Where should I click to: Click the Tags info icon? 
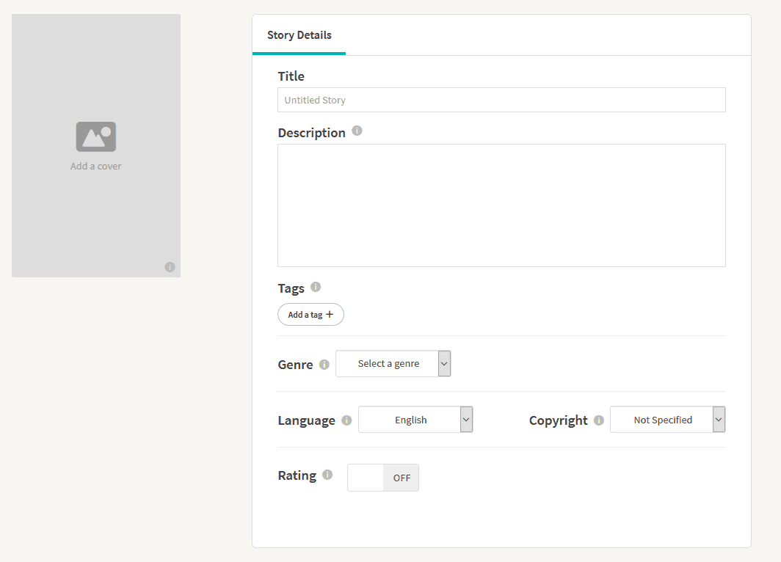(316, 287)
